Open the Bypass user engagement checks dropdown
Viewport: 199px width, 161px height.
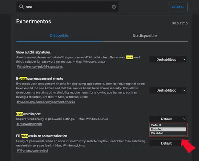168,90
